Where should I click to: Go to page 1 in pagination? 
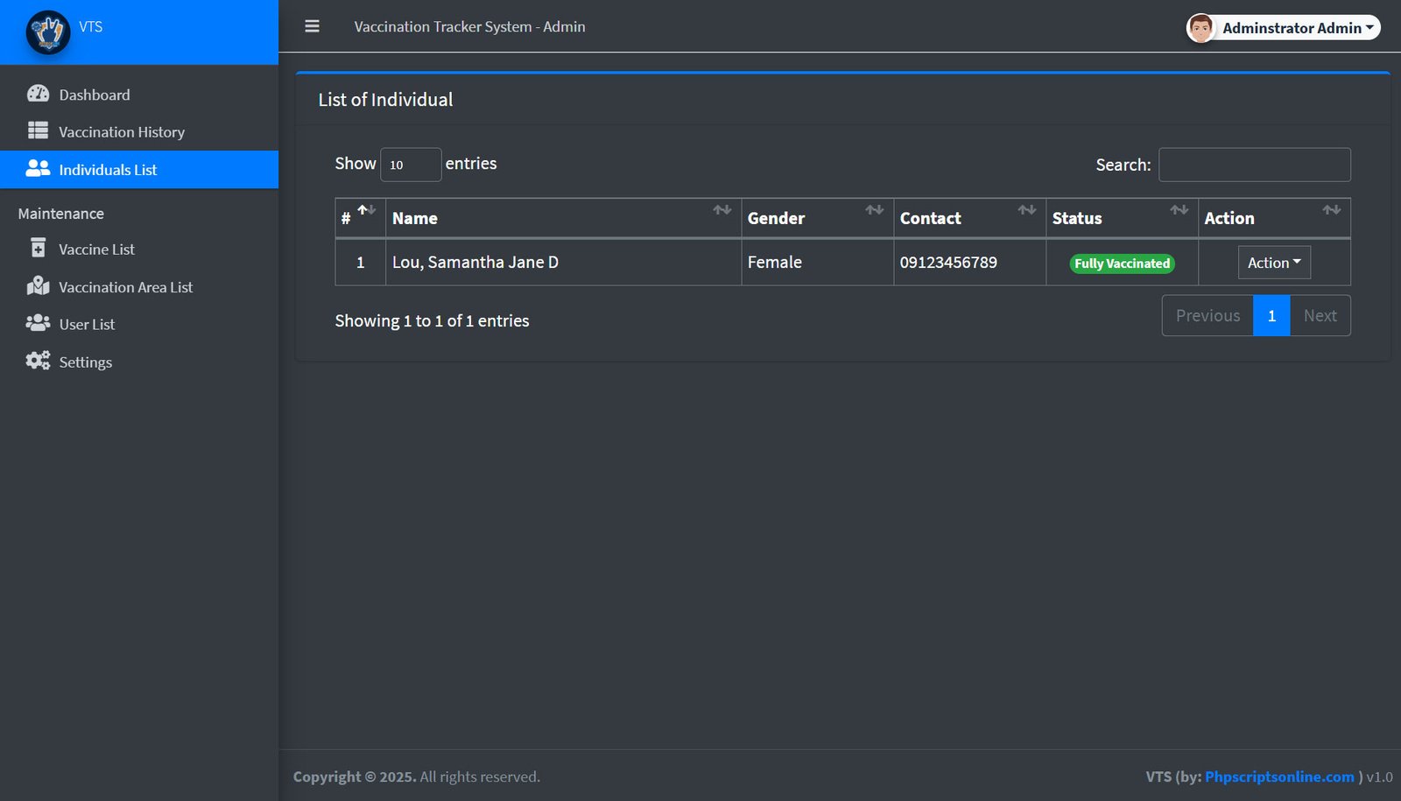[x=1271, y=315]
